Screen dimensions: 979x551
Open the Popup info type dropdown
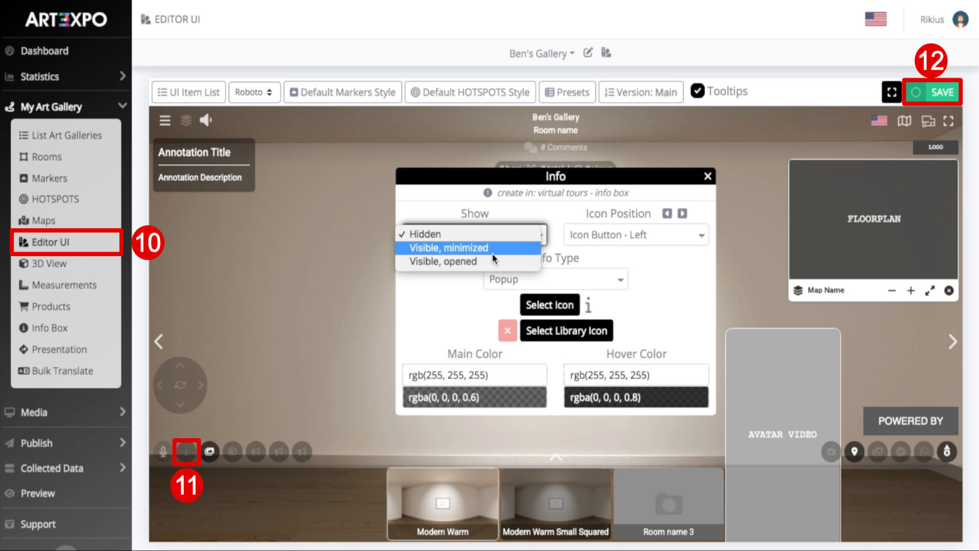tap(556, 280)
